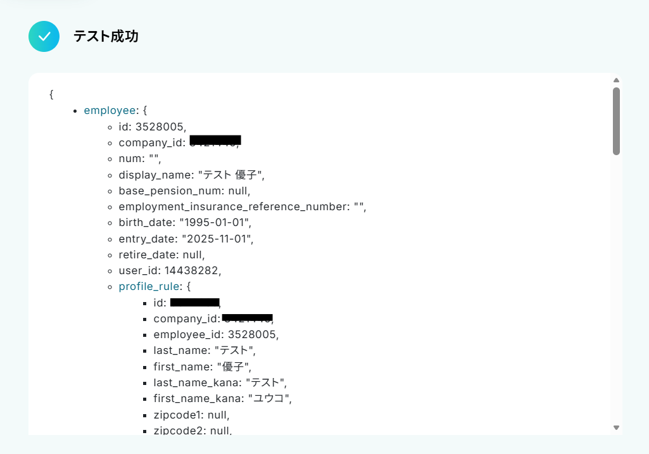
Task: Click the first_name_kana ユウコ entry
Action: point(222,398)
